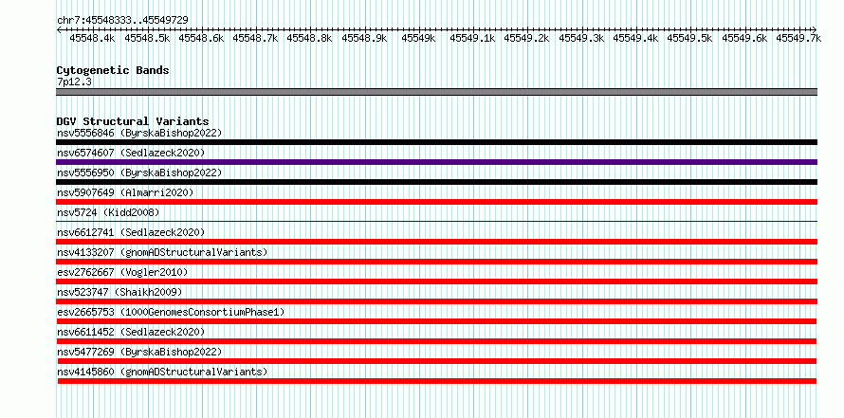Click the 45549.5k ruler tick label
Image resolution: width=844 pixels, height=418 pixels.
[x=689, y=38]
